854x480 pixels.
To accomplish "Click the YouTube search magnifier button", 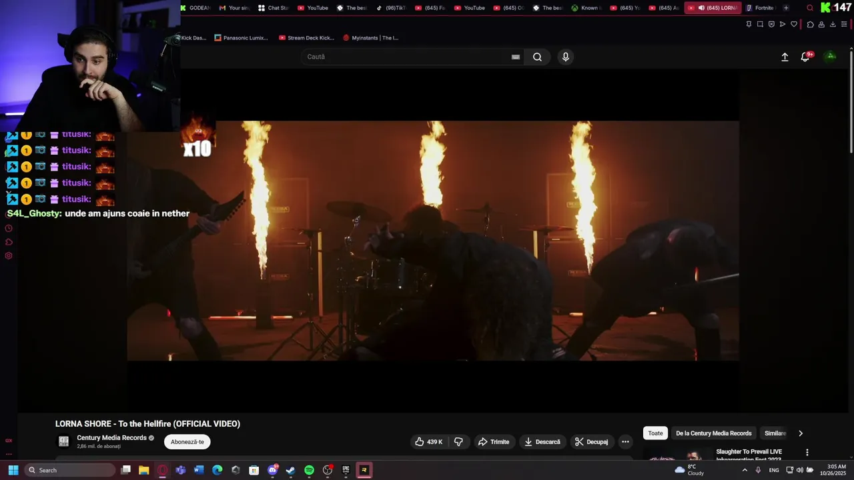I will point(537,57).
